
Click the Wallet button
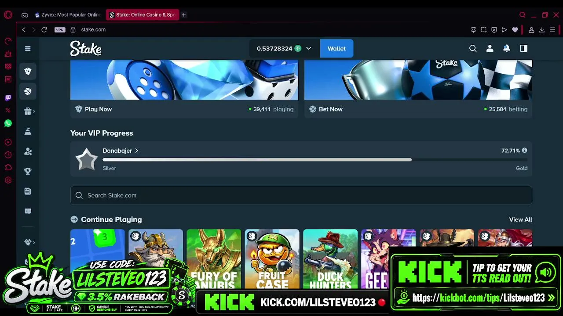click(x=336, y=48)
